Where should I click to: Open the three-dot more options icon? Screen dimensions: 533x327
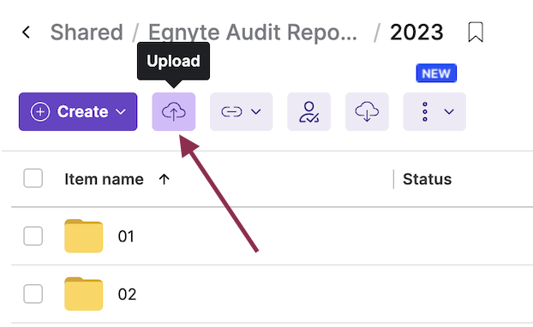point(425,112)
